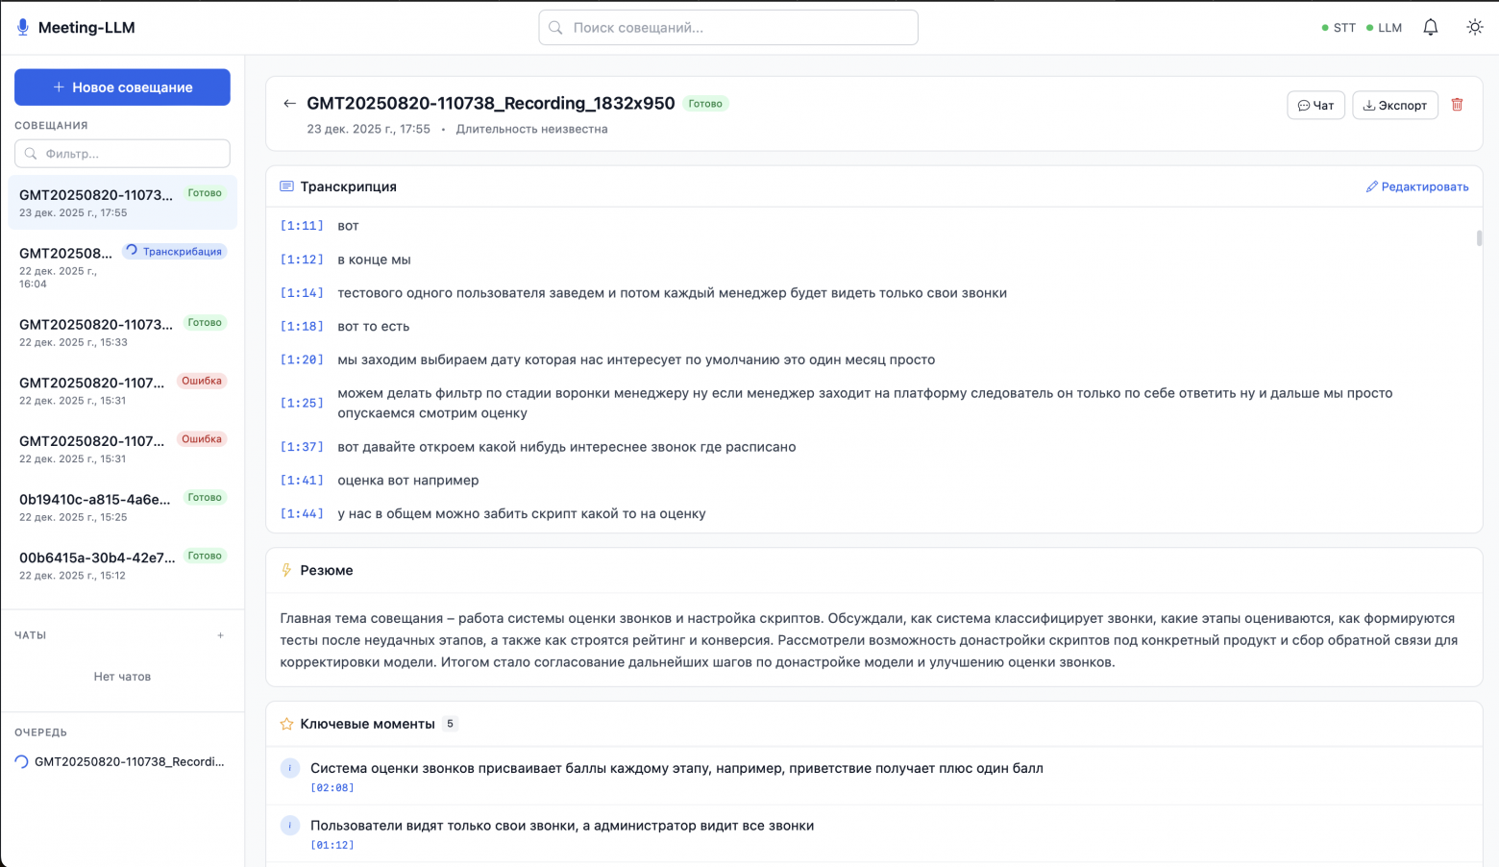Select meeting currently in Транскрибация status

pos(67,265)
